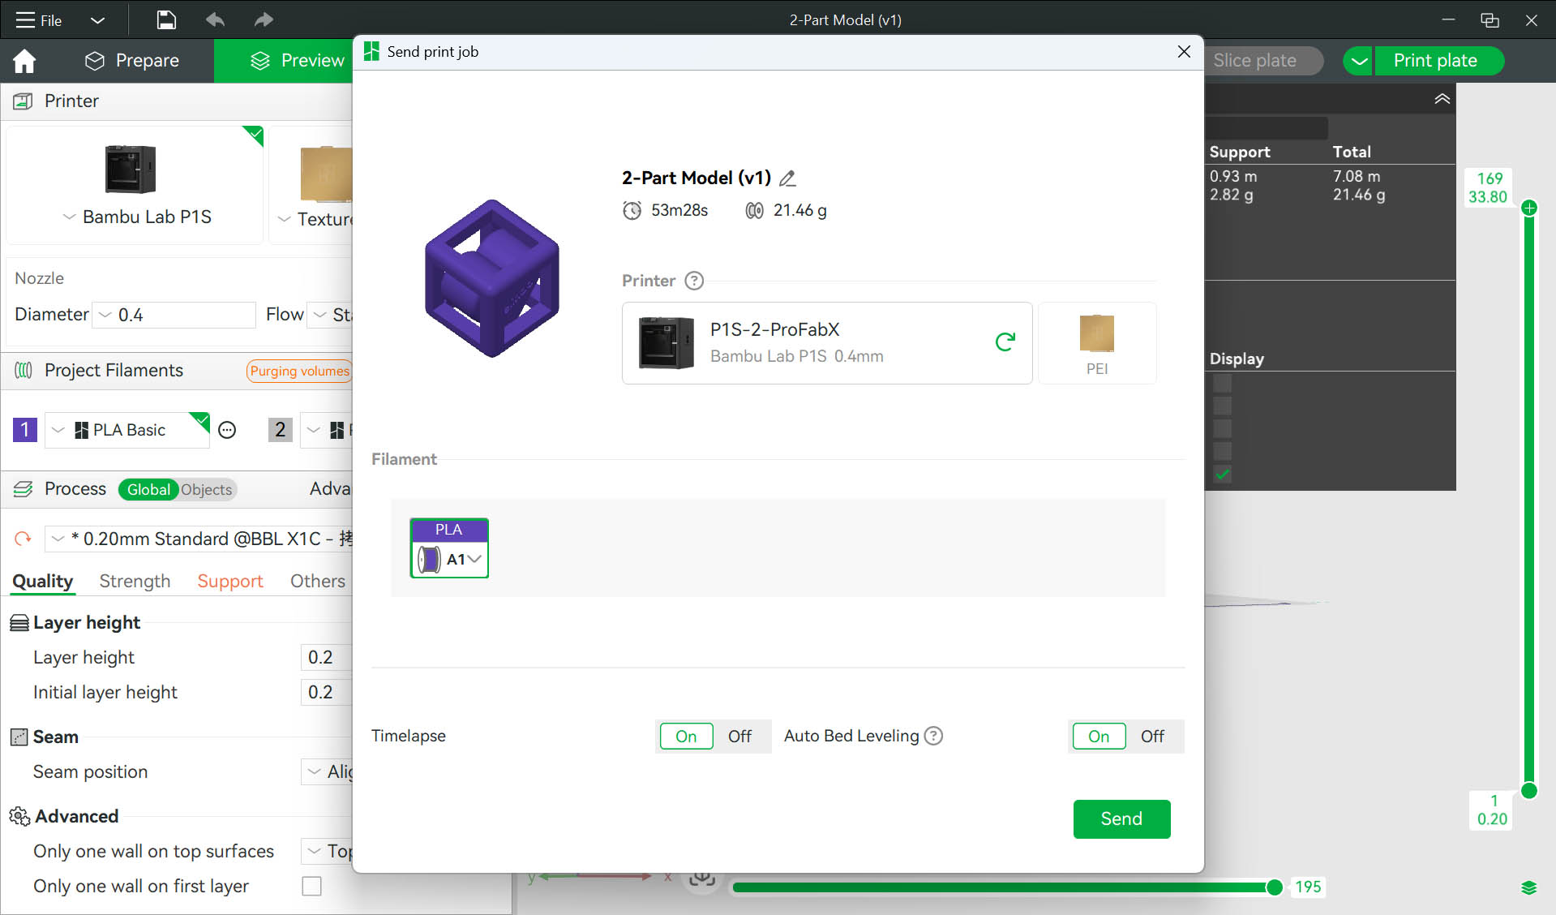The image size is (1556, 915).
Task: Enable Only one wall on first layer
Action: pos(311,886)
